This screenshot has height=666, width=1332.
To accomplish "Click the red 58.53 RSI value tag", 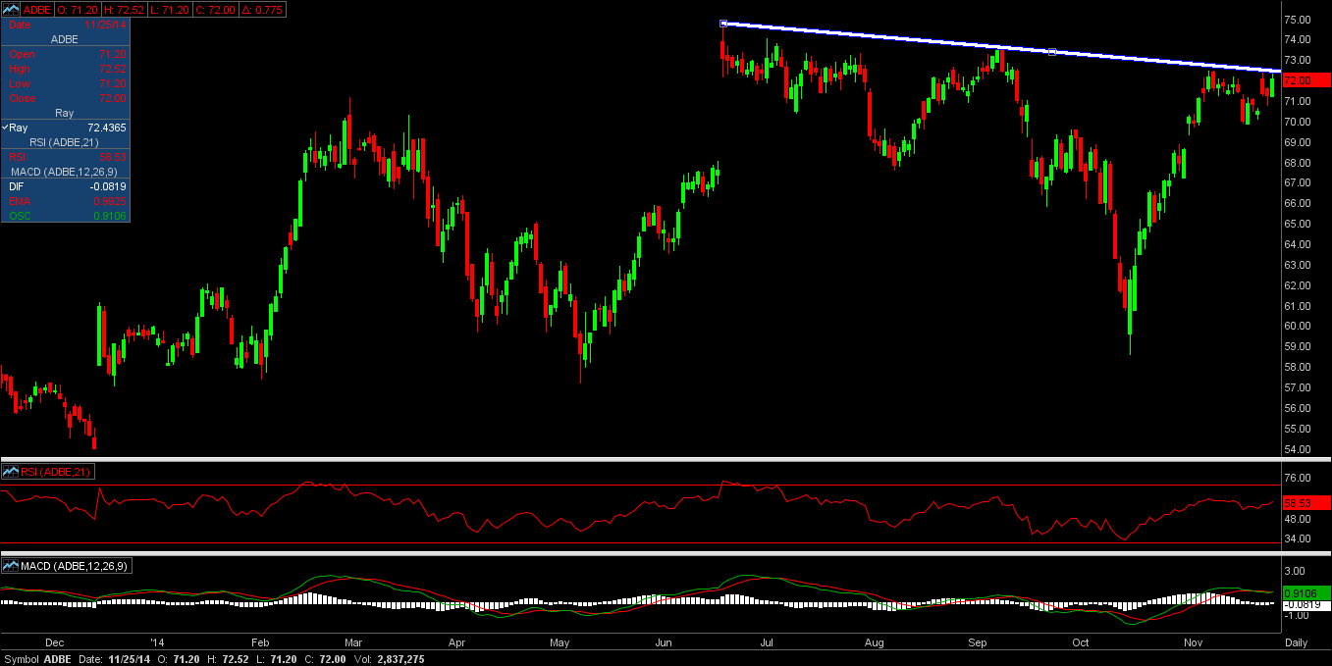I will point(1305,502).
